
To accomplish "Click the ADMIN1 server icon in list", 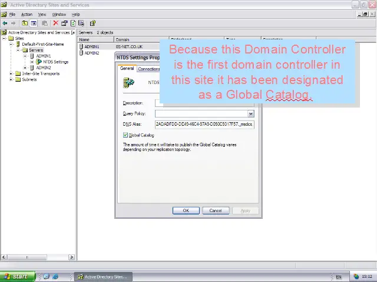I will 81,46.
